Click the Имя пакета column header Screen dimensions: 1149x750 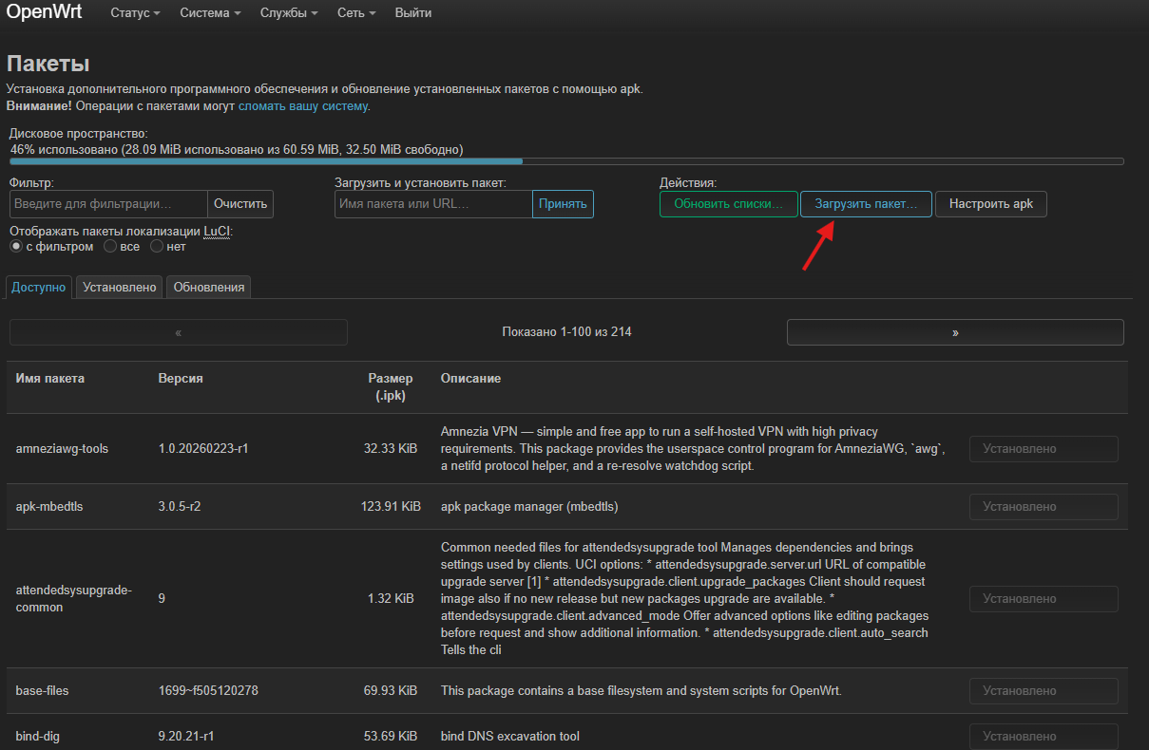tap(50, 378)
